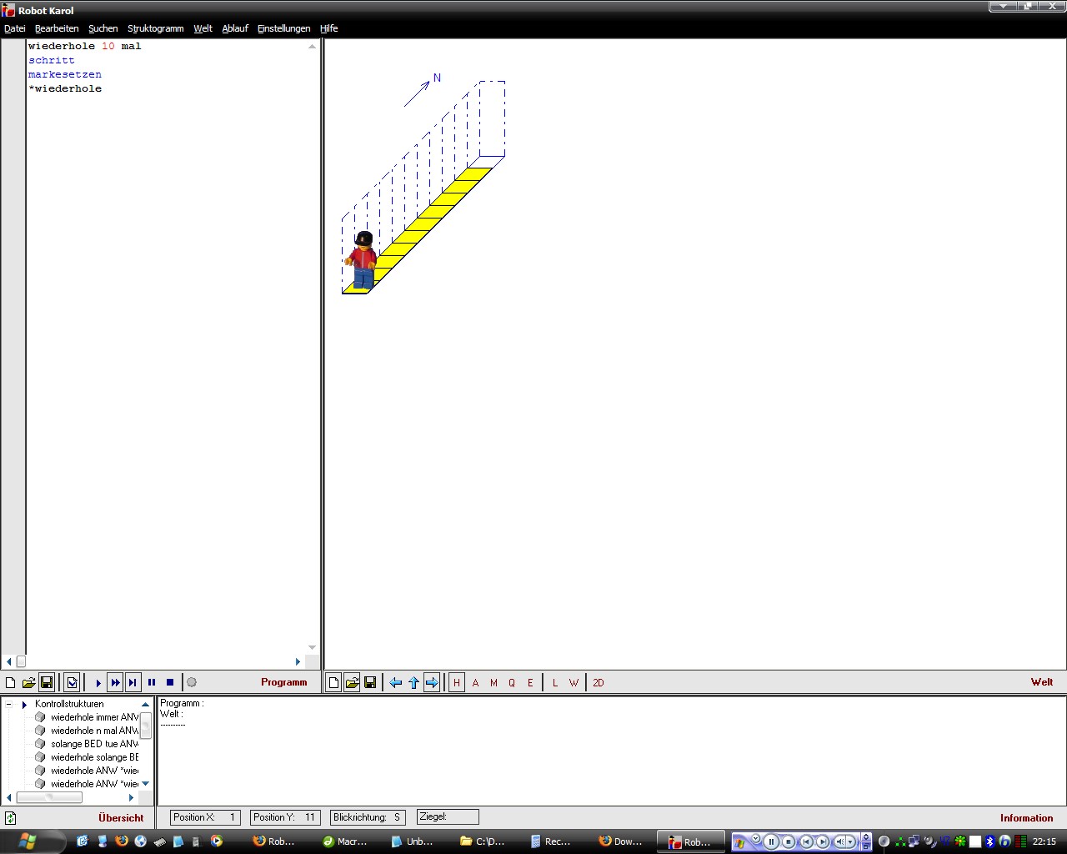The width and height of the screenshot is (1067, 854).
Task: Click the code editor's scroll-up arrow
Action: click(313, 47)
